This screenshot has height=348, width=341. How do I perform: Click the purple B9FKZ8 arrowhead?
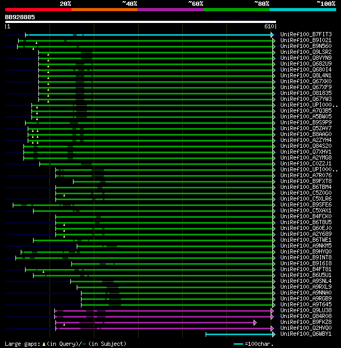tap(255, 323)
